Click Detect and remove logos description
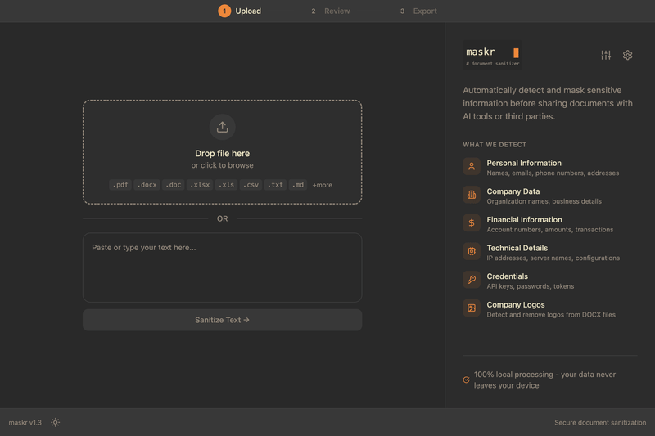The width and height of the screenshot is (655, 436). click(x=551, y=315)
